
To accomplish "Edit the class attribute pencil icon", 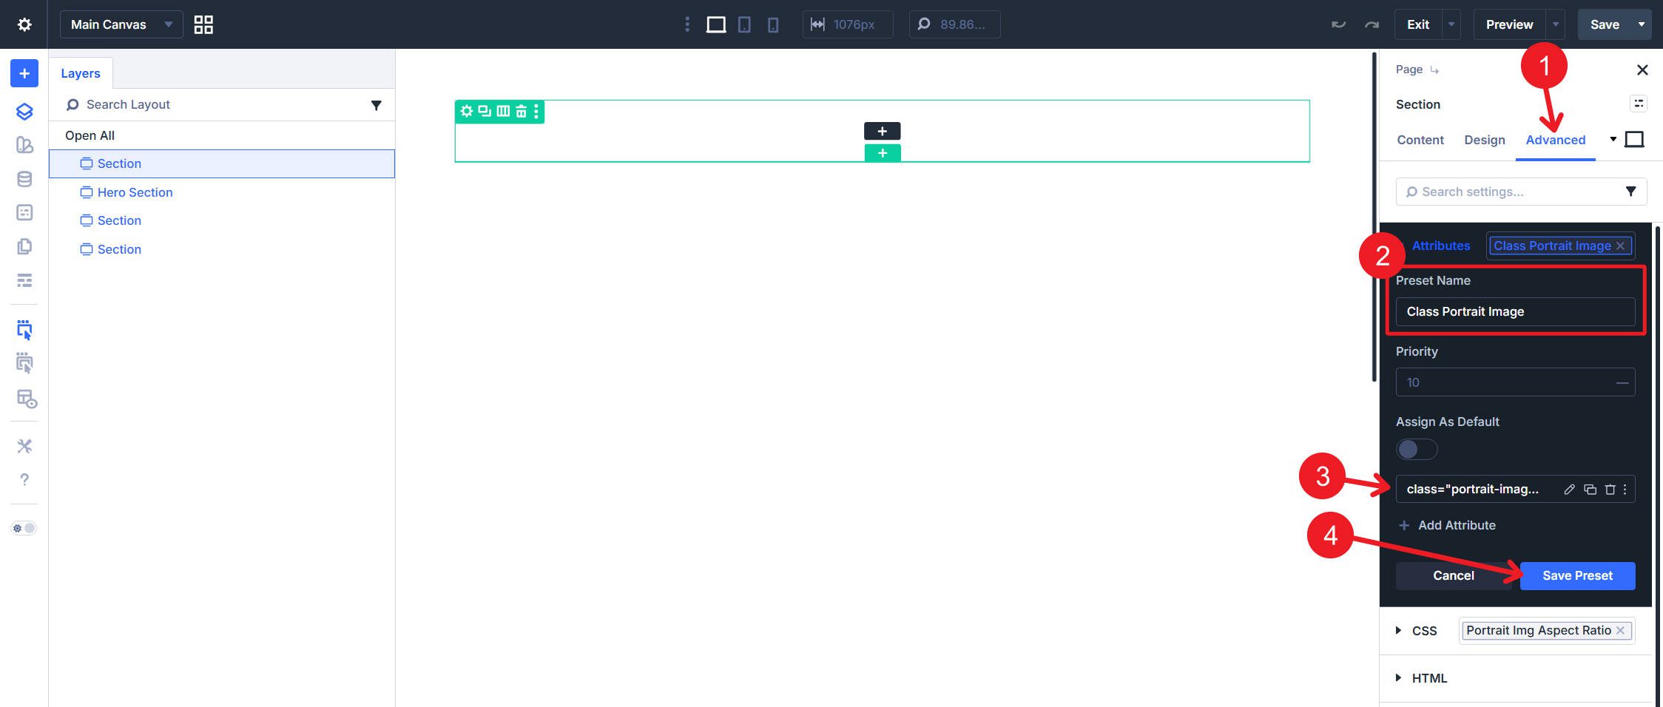I will click(1569, 490).
